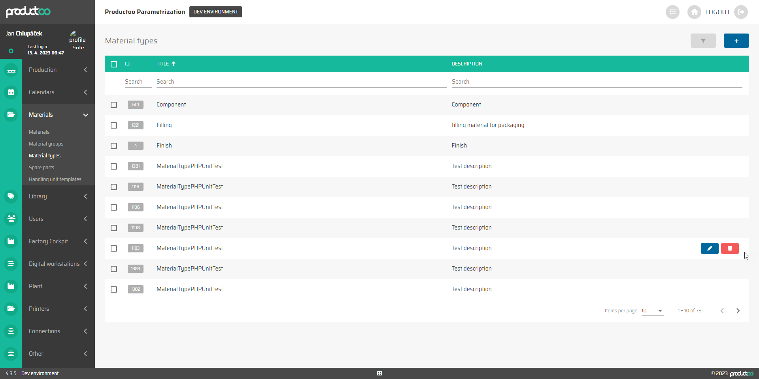The width and height of the screenshot is (759, 379).
Task: Open the list menu icon in header
Action: coord(672,12)
